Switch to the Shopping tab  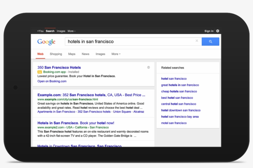click(56, 54)
